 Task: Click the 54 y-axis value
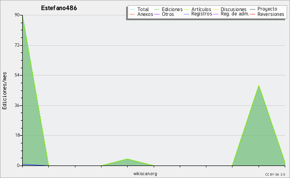(x=17, y=75)
